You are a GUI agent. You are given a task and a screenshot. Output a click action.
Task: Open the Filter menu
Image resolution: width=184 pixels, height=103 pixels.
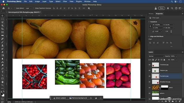65,1
